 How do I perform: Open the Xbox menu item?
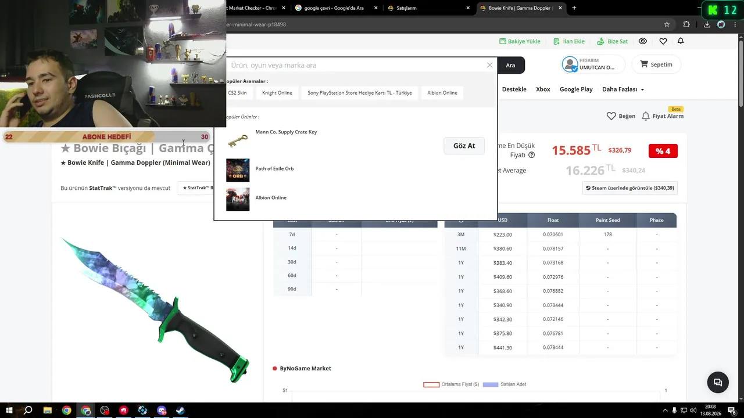tap(543, 89)
